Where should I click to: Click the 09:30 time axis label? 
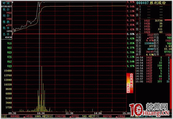point(12,113)
